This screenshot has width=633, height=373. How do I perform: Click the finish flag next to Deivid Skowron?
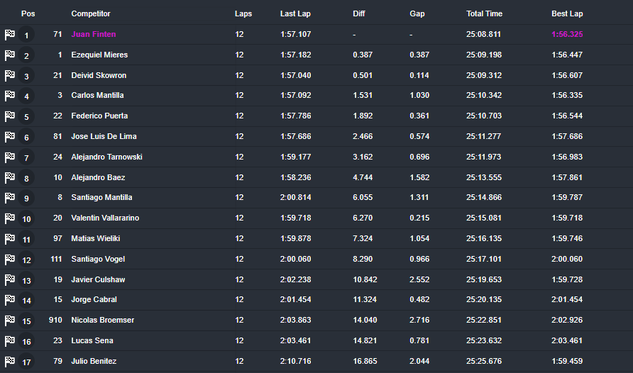[x=10, y=75]
